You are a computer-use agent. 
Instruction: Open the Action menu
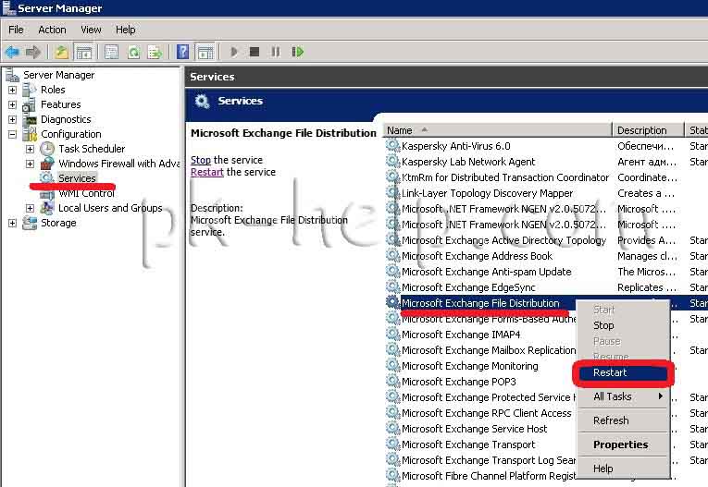(52, 30)
